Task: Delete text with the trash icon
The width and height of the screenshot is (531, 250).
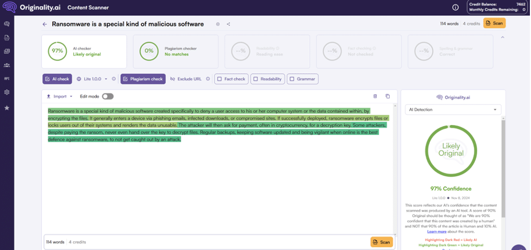Action: click(375, 96)
